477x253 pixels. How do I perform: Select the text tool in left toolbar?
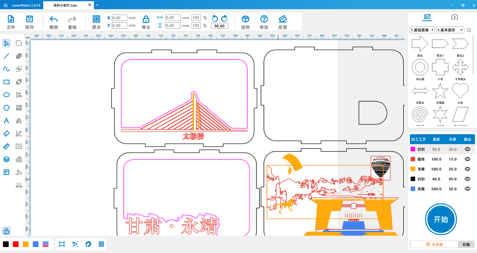(6, 121)
